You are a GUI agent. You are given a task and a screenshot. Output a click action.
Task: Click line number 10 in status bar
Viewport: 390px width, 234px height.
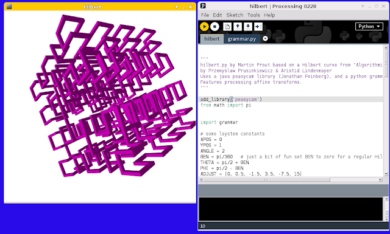(203, 226)
